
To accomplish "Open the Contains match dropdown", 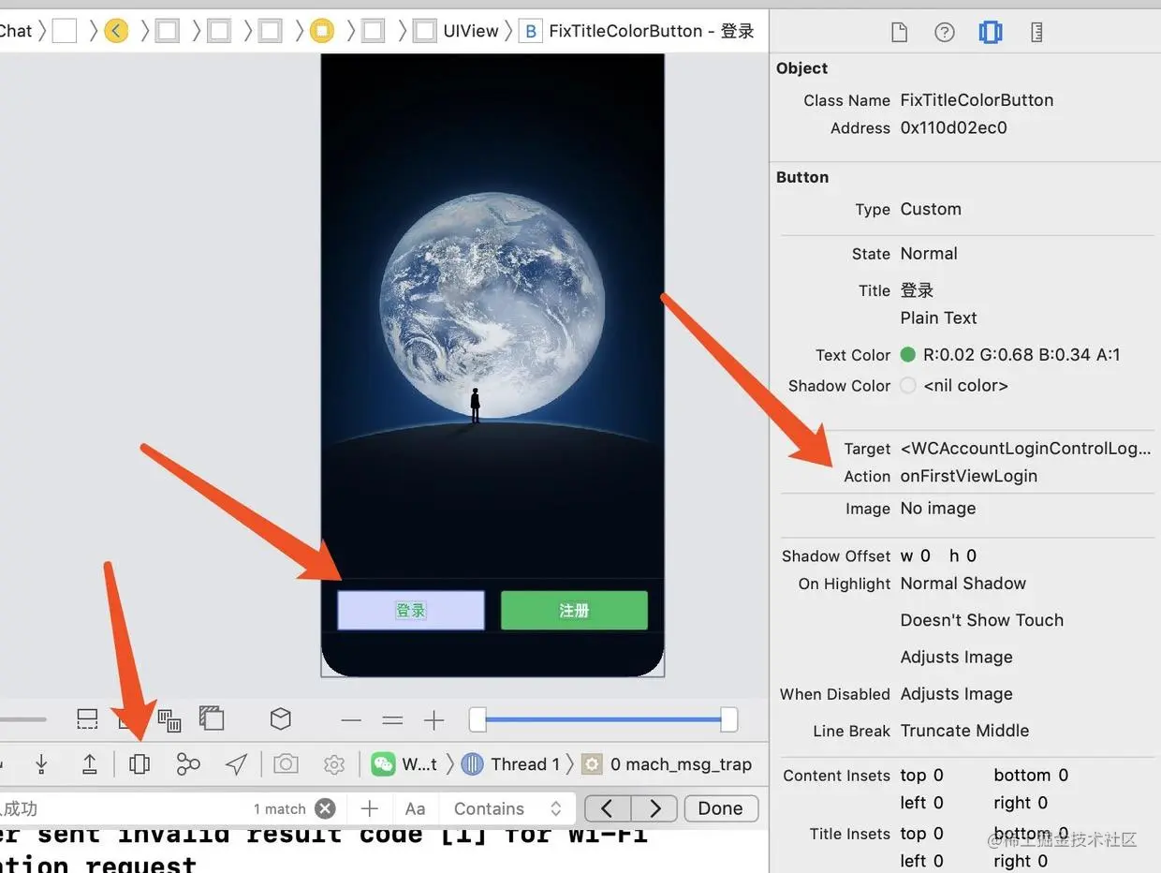I will (507, 808).
